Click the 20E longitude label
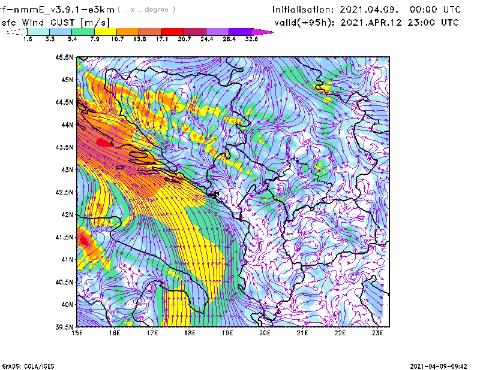 coord(265,333)
